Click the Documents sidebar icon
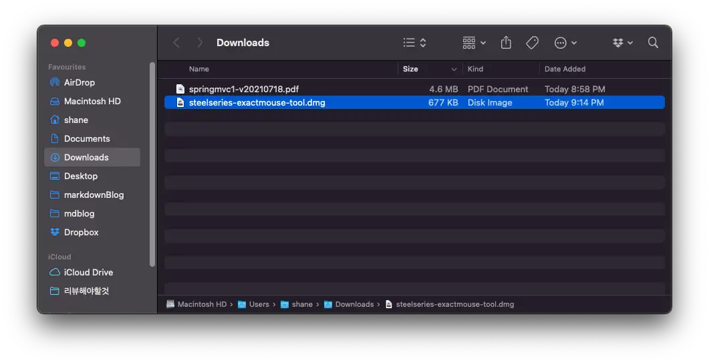709x363 pixels. tap(55, 138)
